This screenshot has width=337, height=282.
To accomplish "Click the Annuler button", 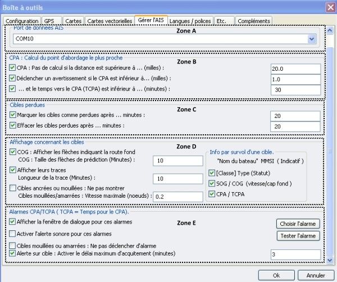I will (315, 276).
